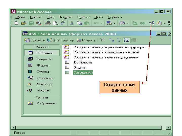Click the Office Links Word icon
Image resolution: width=182 pixels, height=136 pixels.
coord(109,23)
